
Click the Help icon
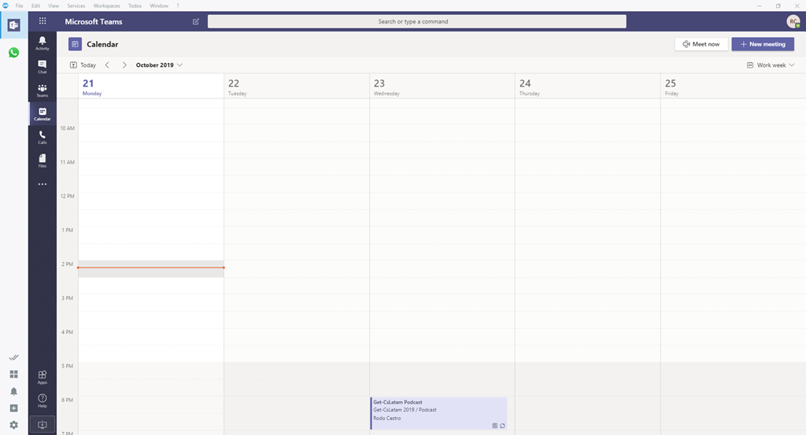(x=42, y=400)
